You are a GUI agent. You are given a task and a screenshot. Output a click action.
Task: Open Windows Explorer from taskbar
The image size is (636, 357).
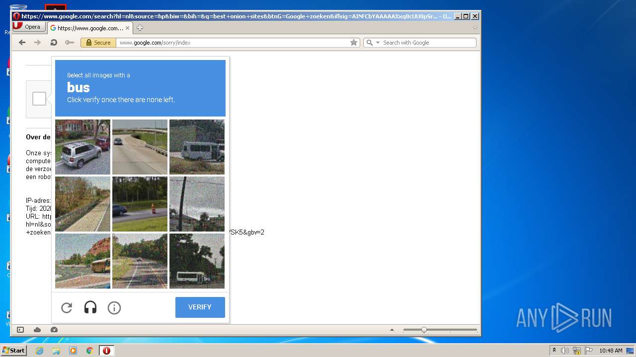click(x=56, y=351)
